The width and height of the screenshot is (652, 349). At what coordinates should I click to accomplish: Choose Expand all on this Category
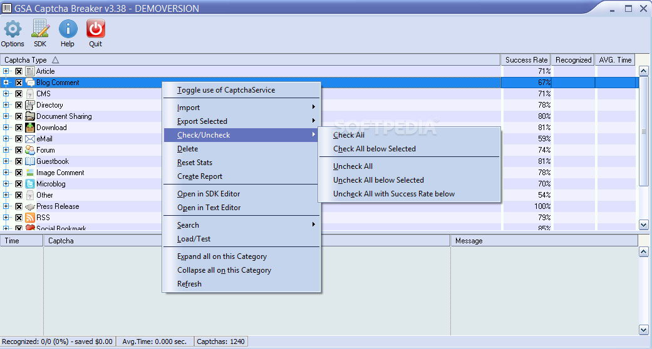(241, 256)
